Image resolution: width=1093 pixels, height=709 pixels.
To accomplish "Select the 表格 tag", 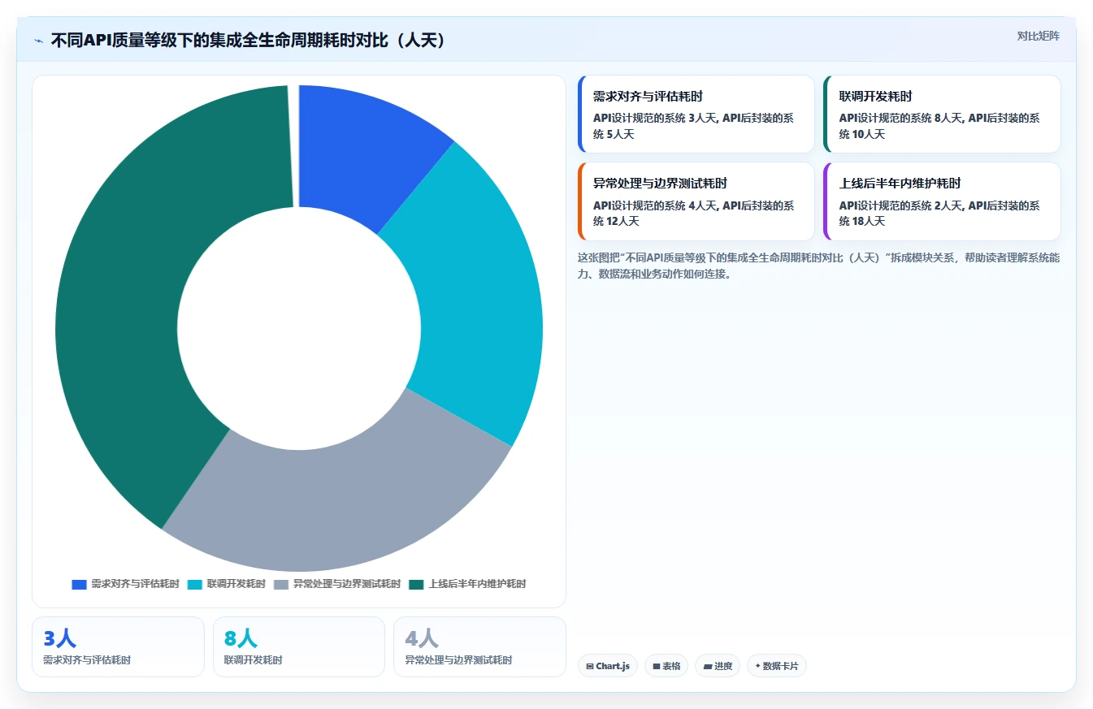I will 666,666.
